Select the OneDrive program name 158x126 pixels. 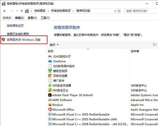tap(59, 61)
